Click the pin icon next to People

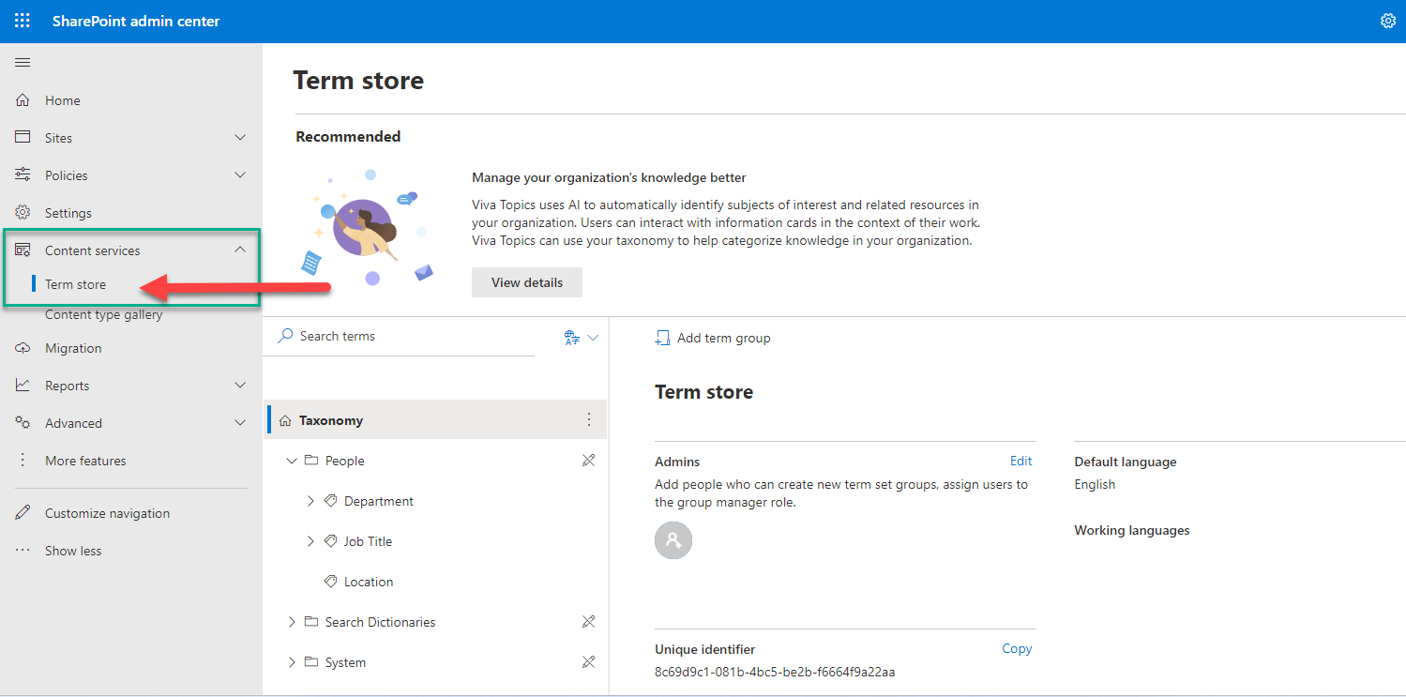tap(588, 461)
